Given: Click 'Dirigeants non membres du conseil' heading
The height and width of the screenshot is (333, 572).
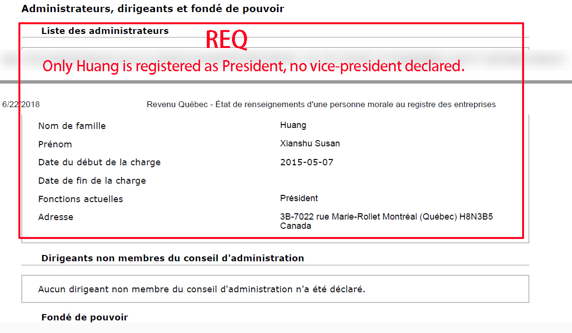Looking at the screenshot, I should [172, 258].
